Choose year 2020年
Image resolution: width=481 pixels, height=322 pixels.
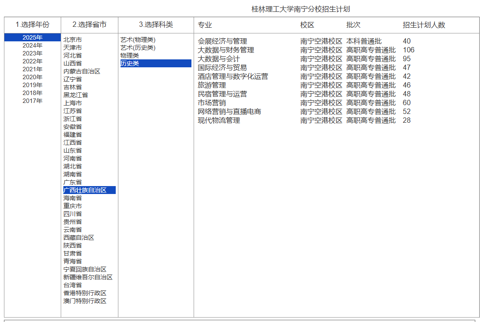click(x=33, y=77)
